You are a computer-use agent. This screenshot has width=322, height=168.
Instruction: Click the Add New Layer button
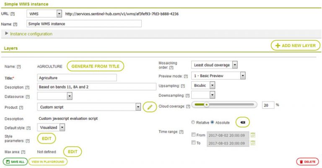pyautogui.click(x=296, y=45)
